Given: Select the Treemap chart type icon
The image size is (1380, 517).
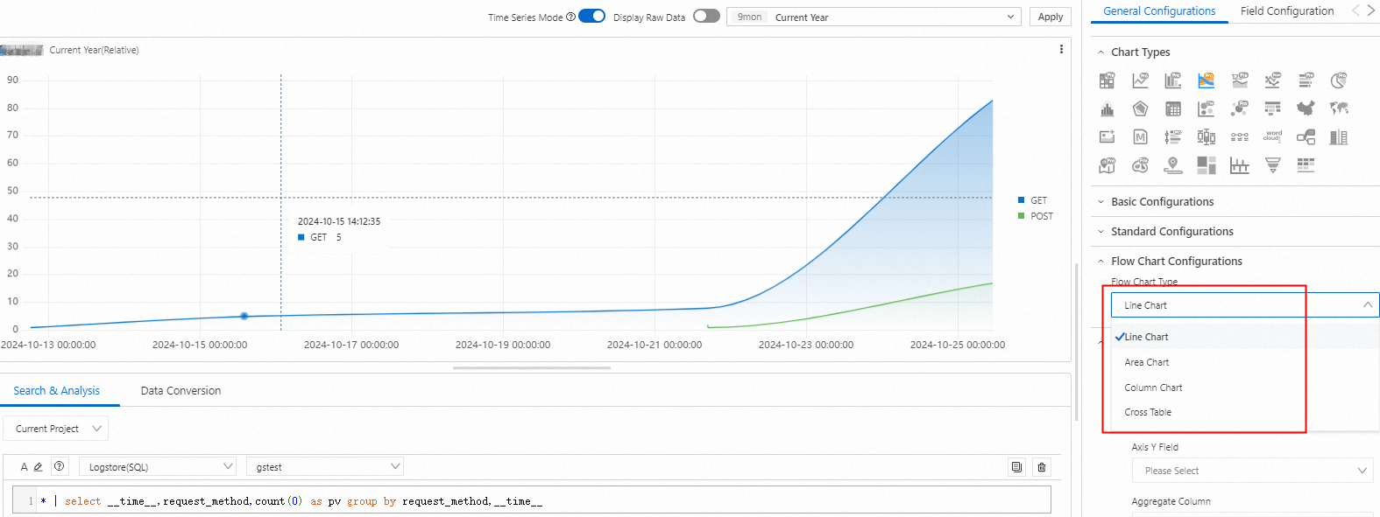Looking at the screenshot, I should click(x=1207, y=165).
